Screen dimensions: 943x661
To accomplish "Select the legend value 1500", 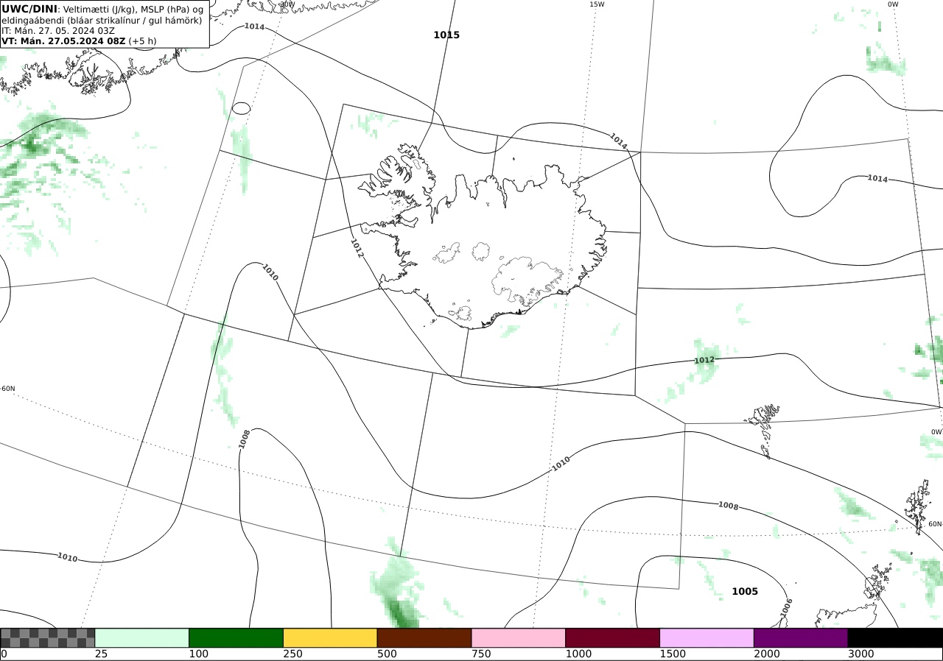I will pyautogui.click(x=673, y=654).
